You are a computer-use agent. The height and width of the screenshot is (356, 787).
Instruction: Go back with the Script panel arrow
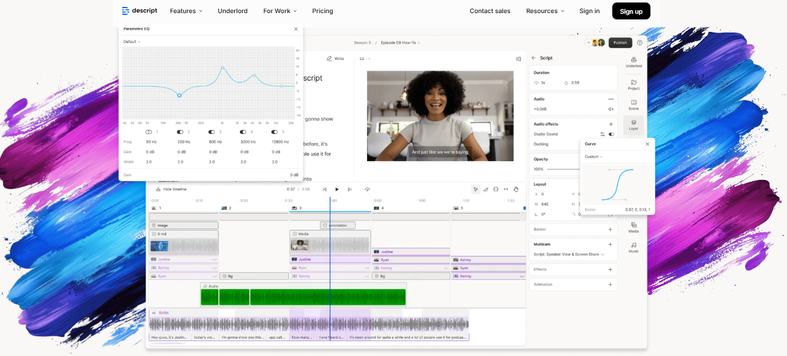click(x=534, y=58)
